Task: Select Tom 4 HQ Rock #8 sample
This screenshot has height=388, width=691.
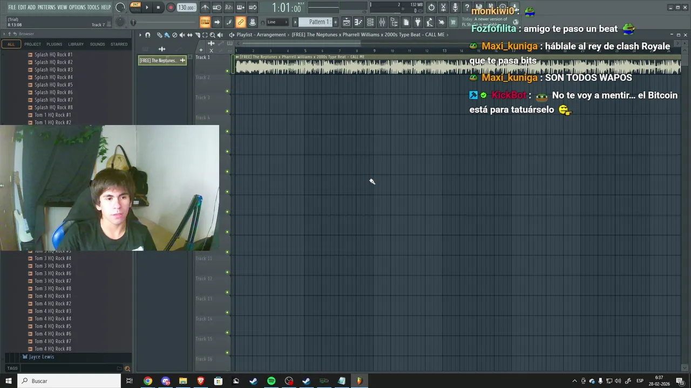Action: (53, 349)
